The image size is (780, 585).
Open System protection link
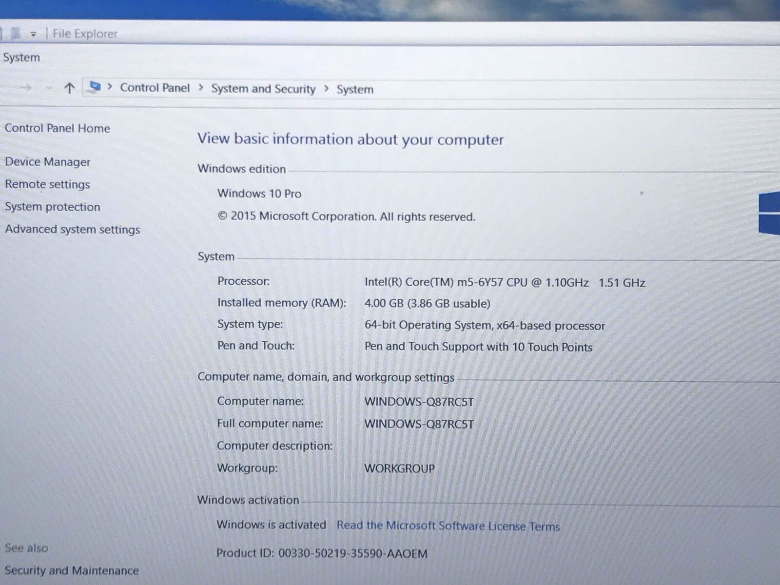(53, 207)
